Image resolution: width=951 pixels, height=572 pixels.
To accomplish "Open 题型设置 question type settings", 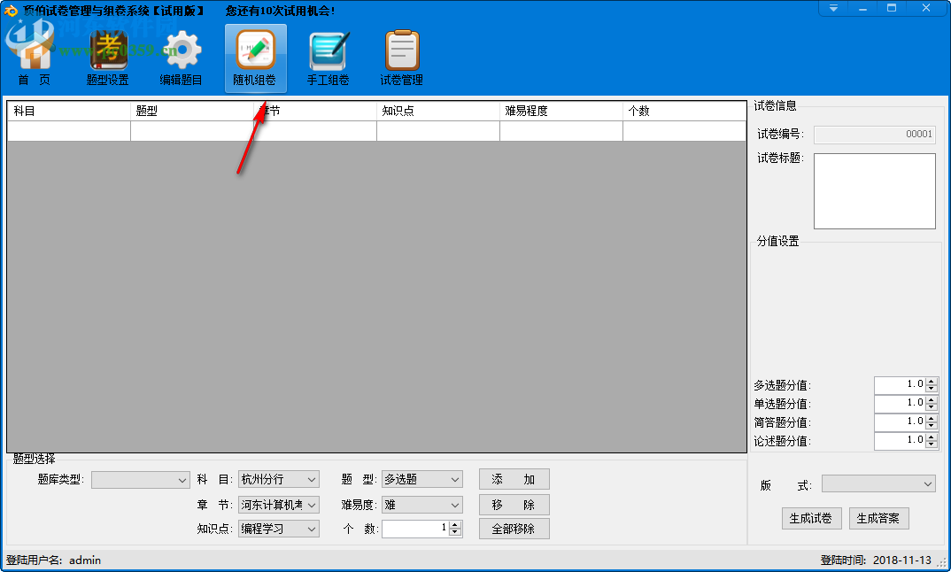I will tap(107, 58).
